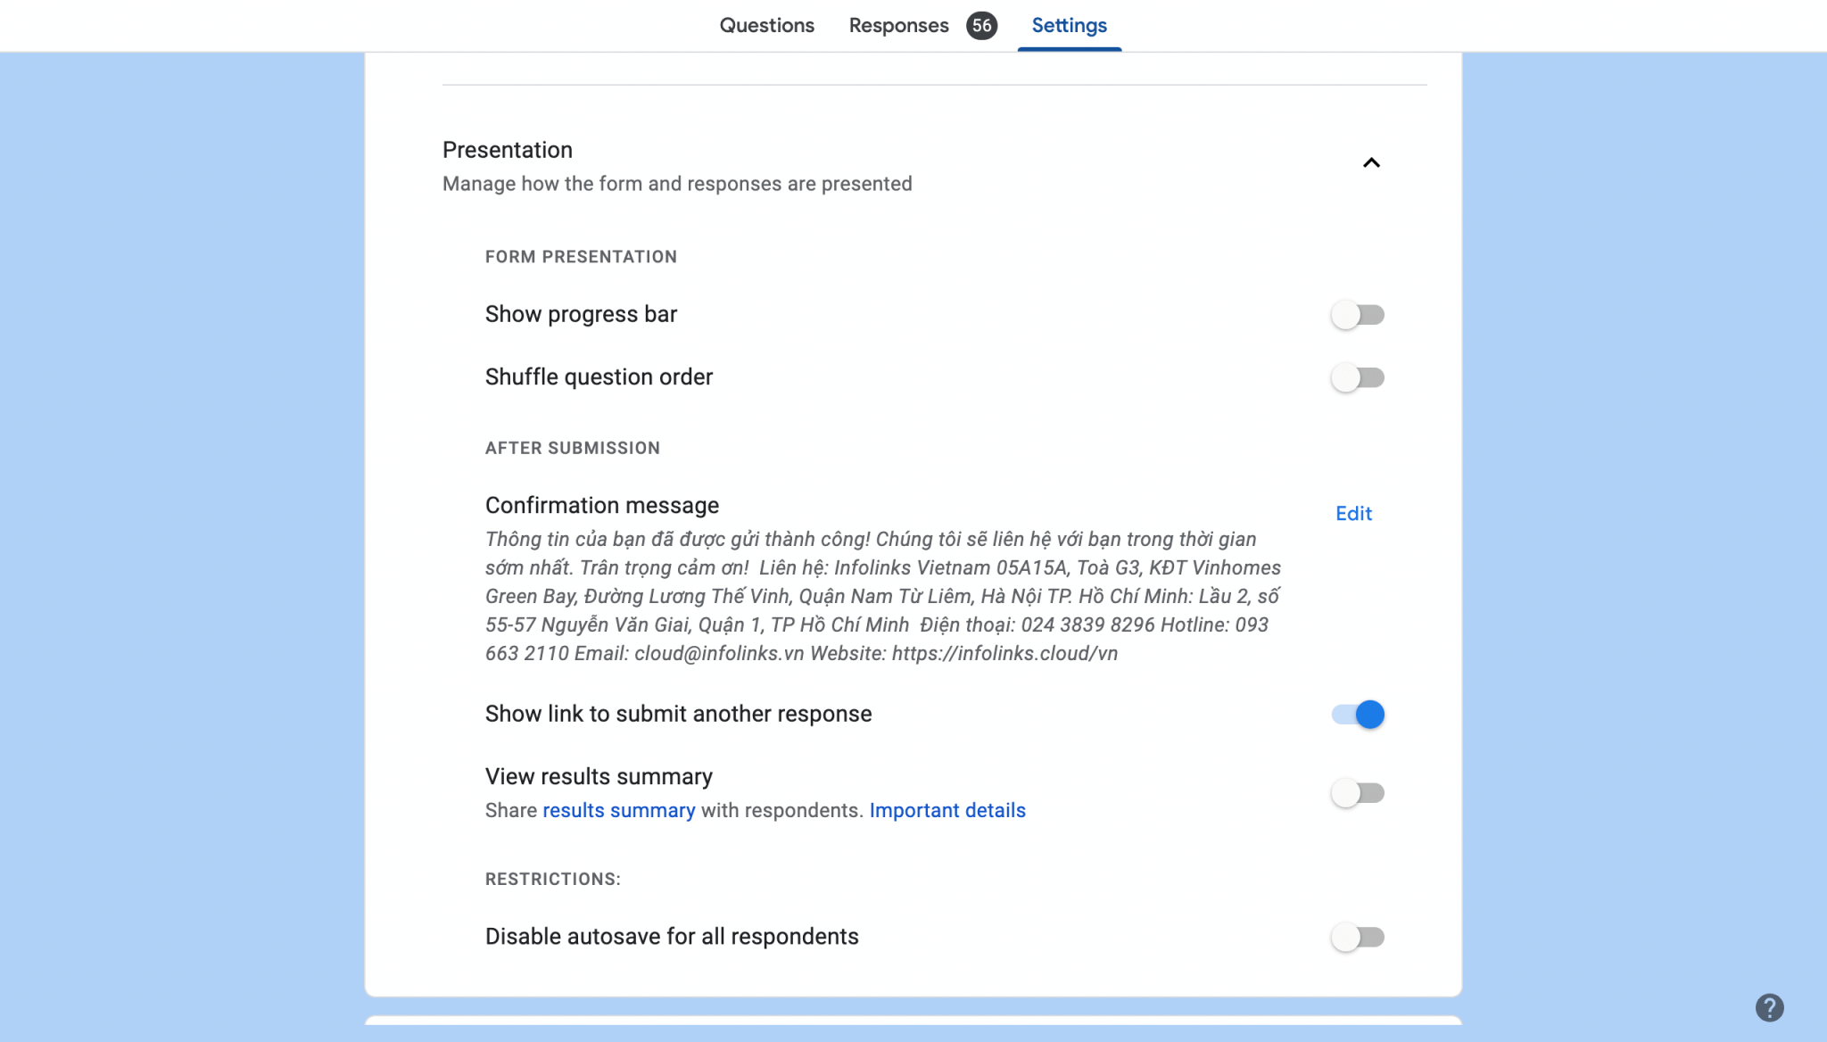Open Important details

(947, 810)
